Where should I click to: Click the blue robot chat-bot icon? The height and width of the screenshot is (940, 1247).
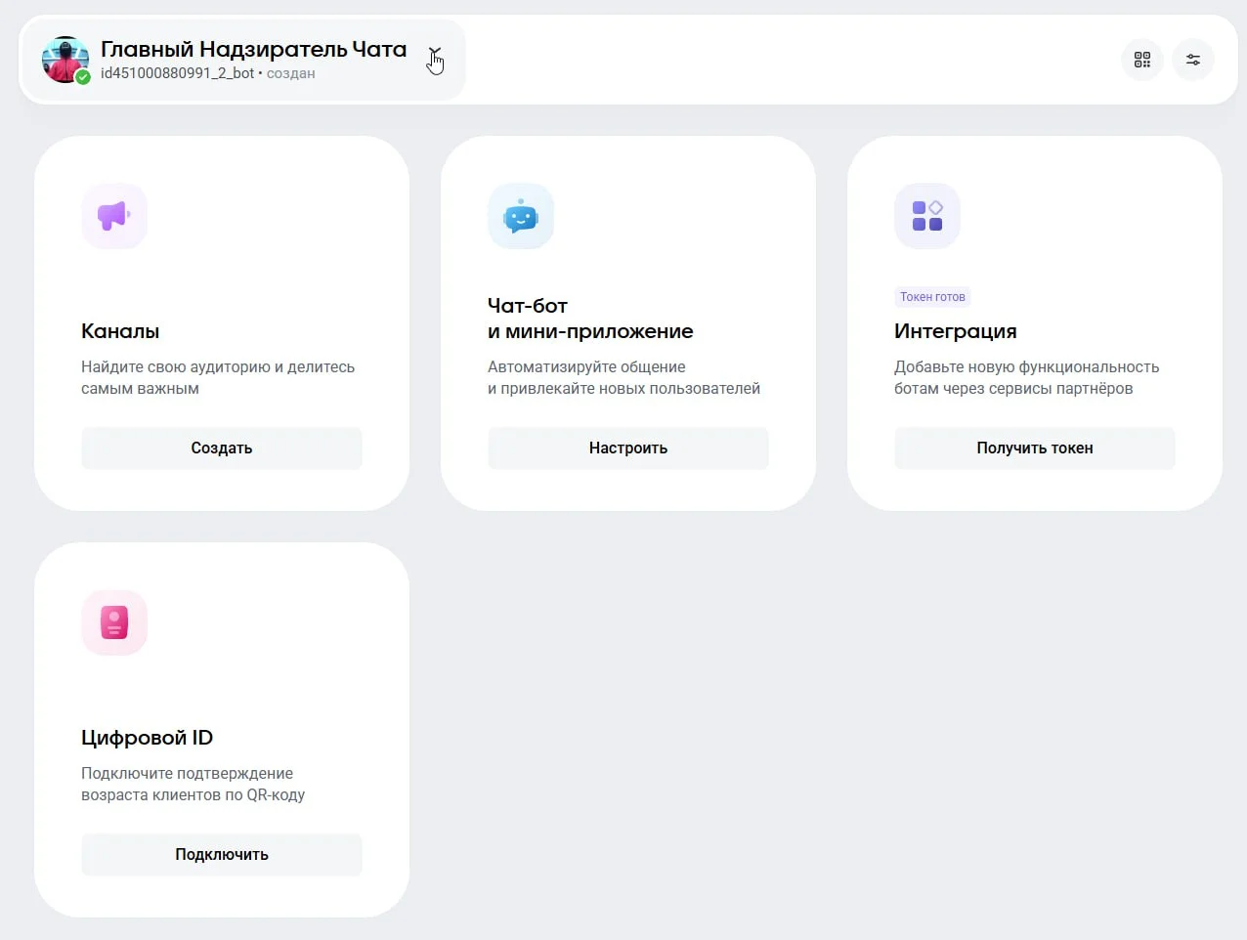point(521,216)
